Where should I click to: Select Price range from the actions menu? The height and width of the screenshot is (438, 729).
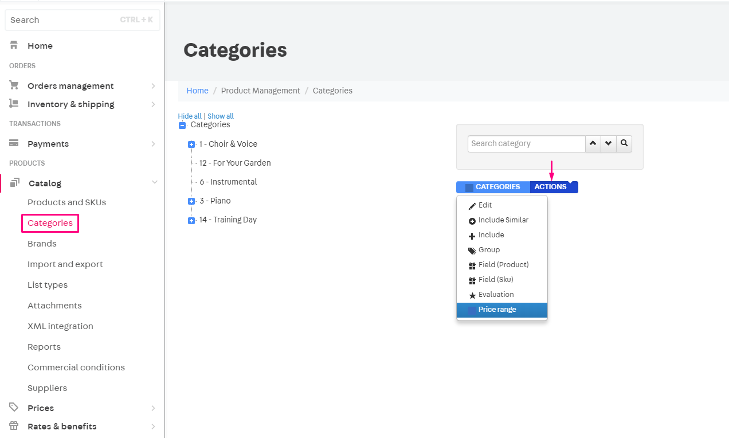coord(497,310)
